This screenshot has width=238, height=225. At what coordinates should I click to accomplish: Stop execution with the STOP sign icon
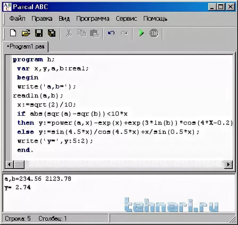tap(154, 33)
